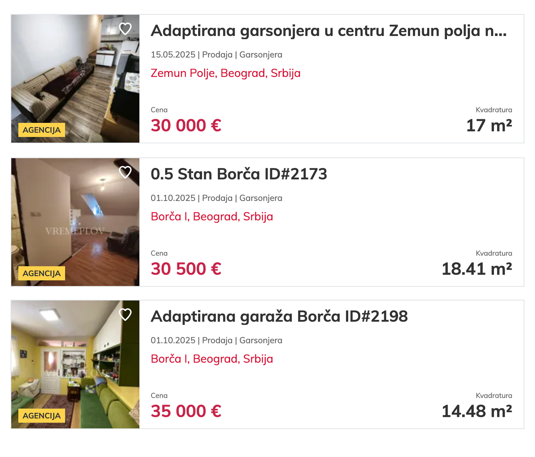View the Zemun polja apartment photo
This screenshot has height=457, width=535.
pos(75,78)
